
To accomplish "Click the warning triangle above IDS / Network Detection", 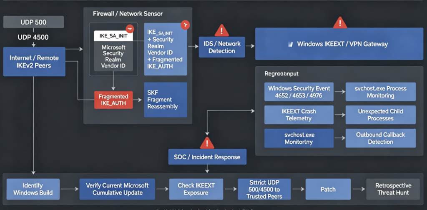I will coord(222,30).
